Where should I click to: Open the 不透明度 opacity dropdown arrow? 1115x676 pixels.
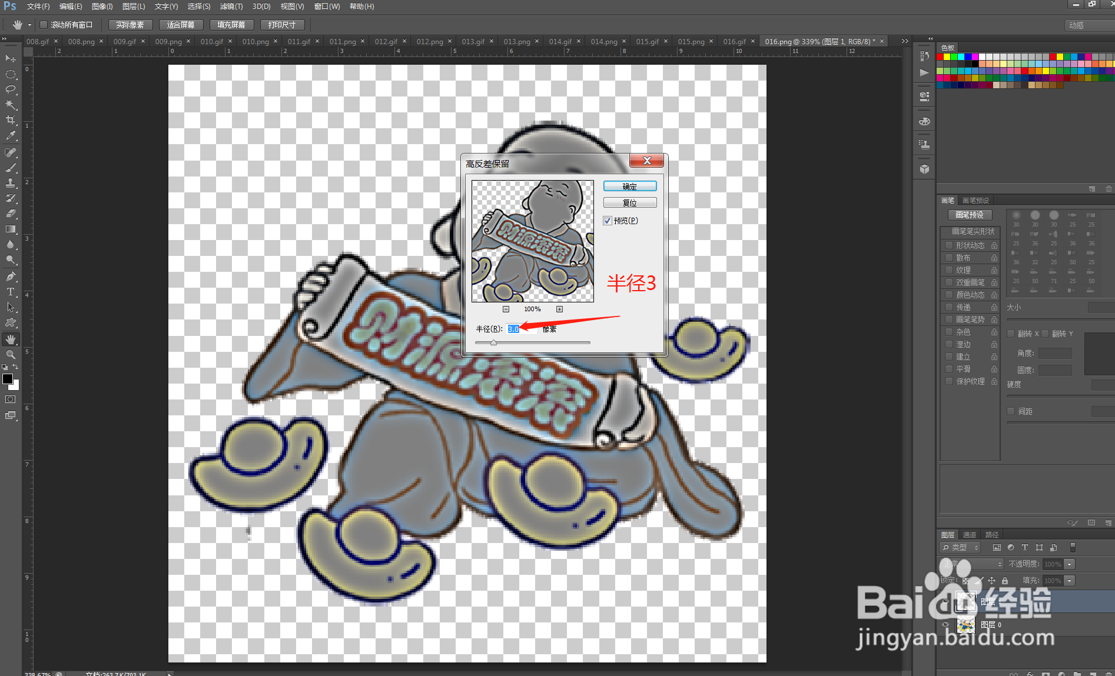(1070, 564)
